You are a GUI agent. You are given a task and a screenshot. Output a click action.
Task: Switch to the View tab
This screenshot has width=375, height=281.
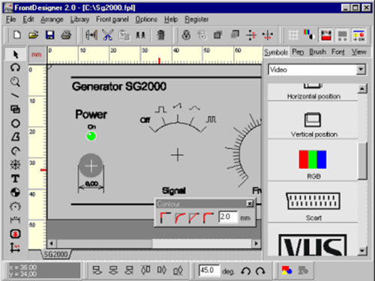click(359, 52)
